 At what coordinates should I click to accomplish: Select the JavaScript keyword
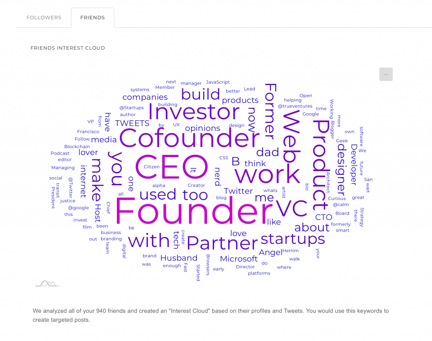coord(218,82)
